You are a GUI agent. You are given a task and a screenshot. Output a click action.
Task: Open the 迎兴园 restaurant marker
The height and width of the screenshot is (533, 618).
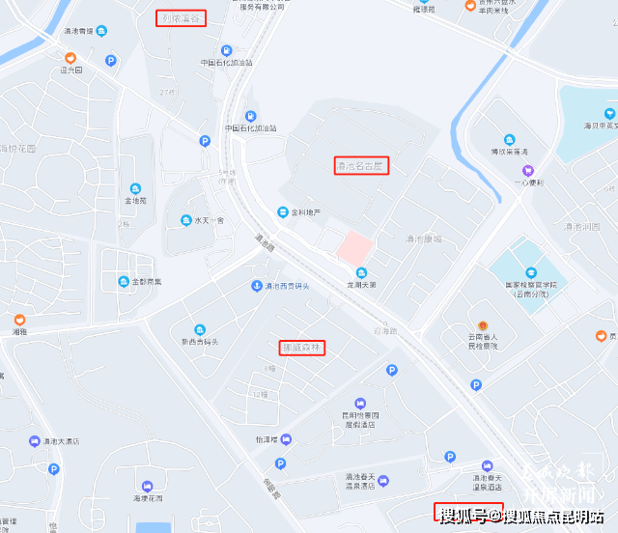(70, 58)
